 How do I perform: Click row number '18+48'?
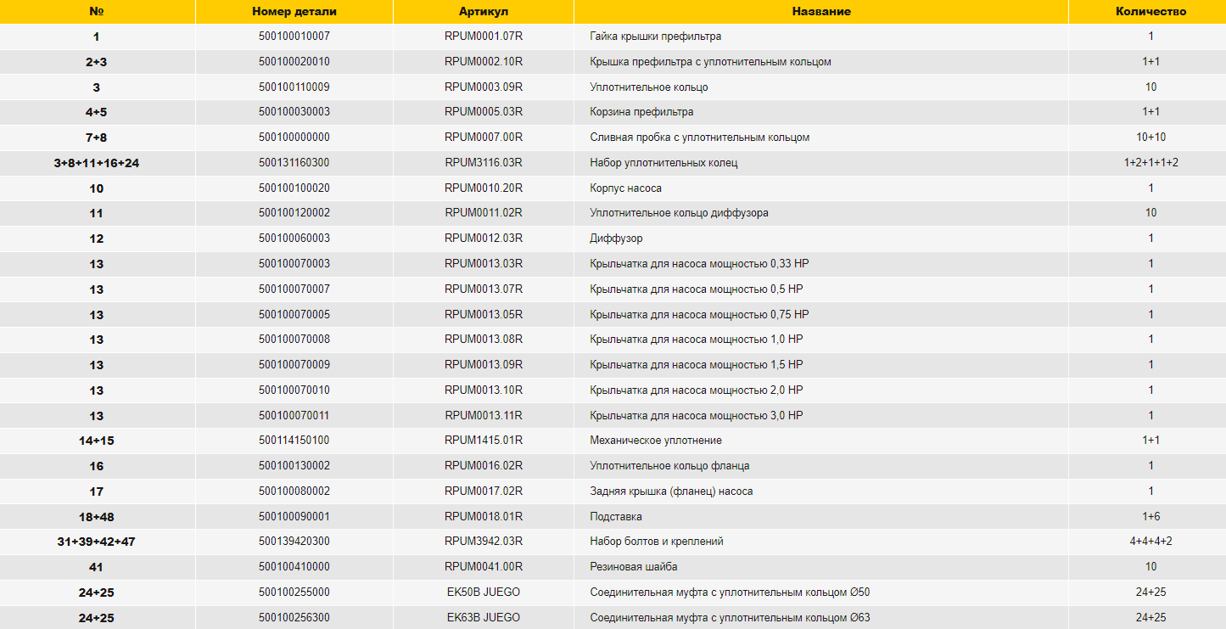click(x=97, y=516)
